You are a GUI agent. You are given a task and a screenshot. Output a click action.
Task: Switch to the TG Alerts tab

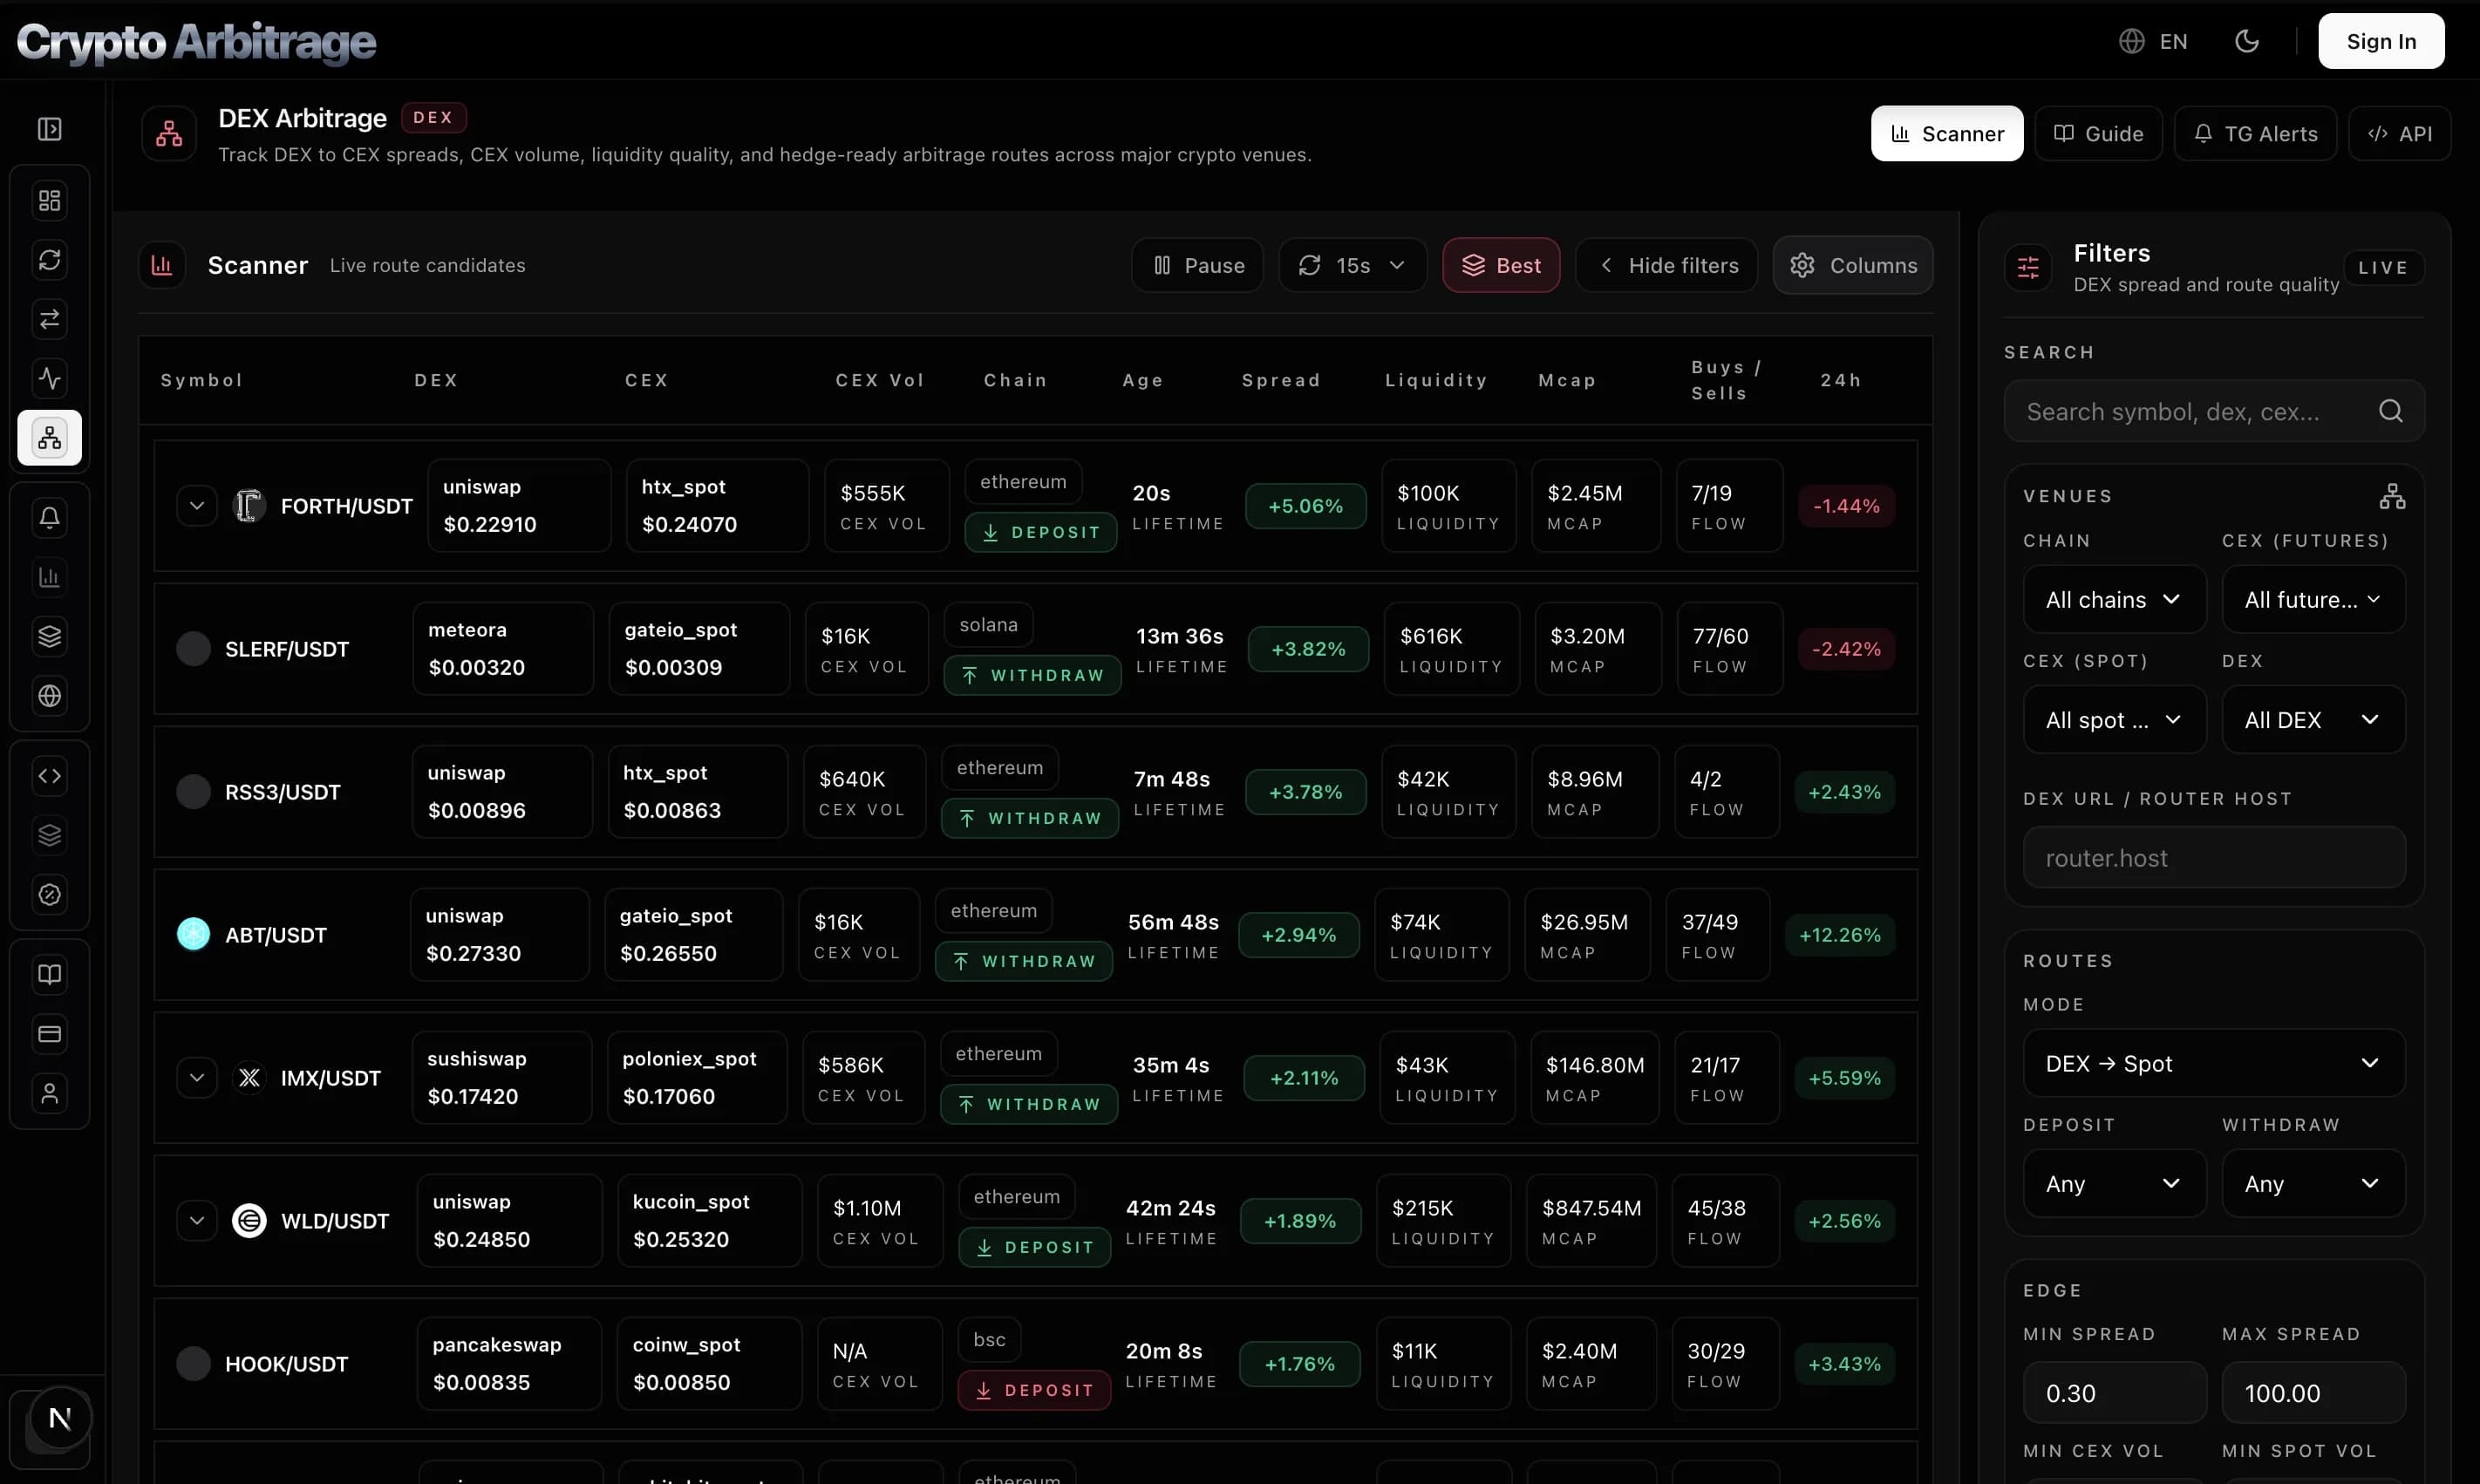pyautogui.click(x=2255, y=133)
